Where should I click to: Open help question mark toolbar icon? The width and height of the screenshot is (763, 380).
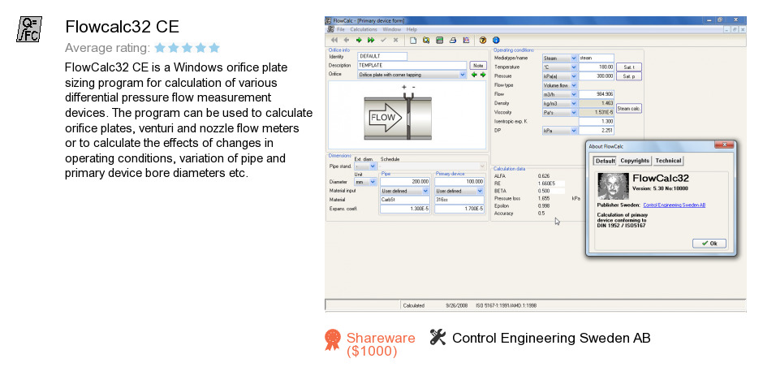[483, 41]
